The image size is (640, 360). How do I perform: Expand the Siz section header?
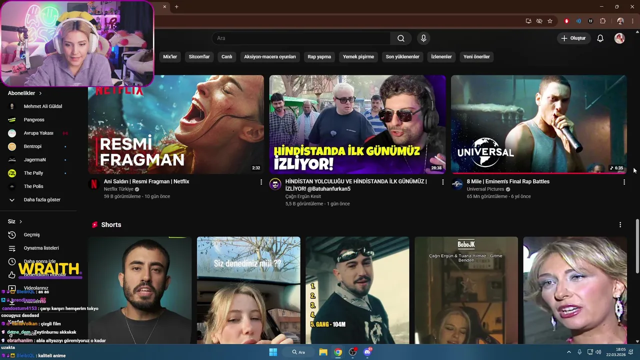click(15, 221)
